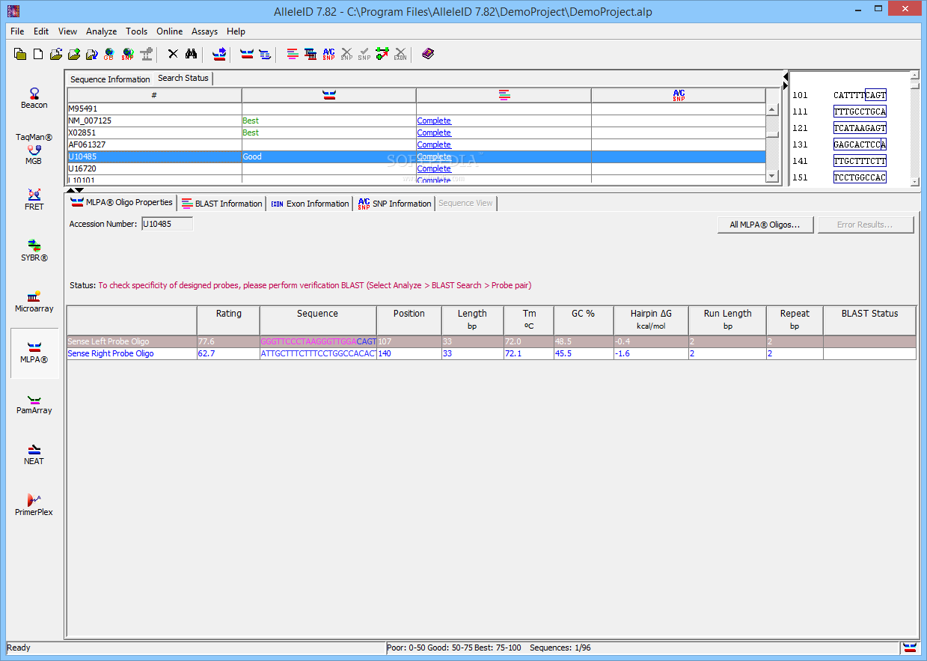Click search list scrollbar up arrow
Viewport: 927px width, 661px height.
pos(772,110)
